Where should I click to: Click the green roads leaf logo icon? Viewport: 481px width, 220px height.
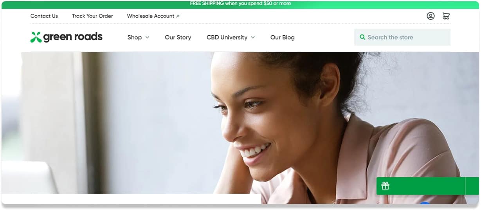point(36,37)
